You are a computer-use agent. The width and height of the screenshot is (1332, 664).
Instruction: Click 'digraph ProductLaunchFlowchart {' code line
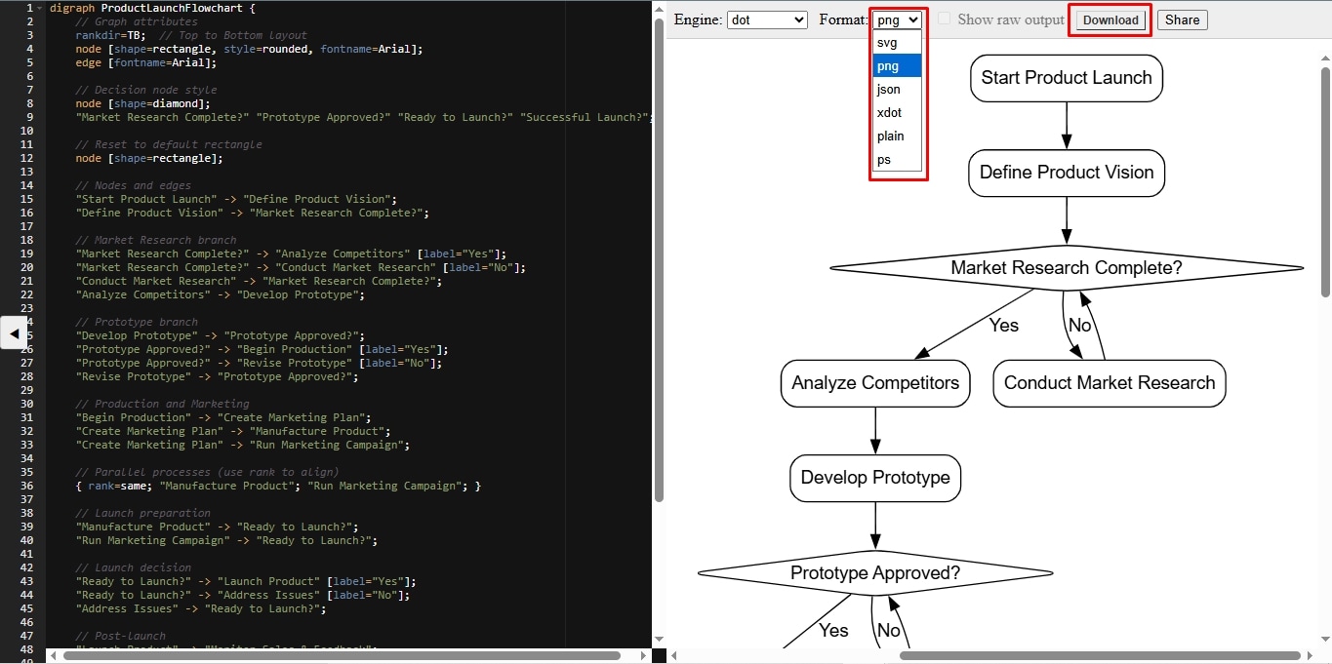click(152, 8)
